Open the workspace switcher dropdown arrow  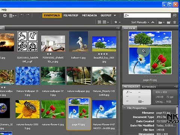[115, 15]
